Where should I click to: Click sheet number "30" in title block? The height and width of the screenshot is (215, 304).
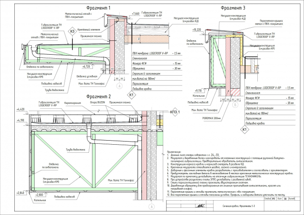pos(285,198)
